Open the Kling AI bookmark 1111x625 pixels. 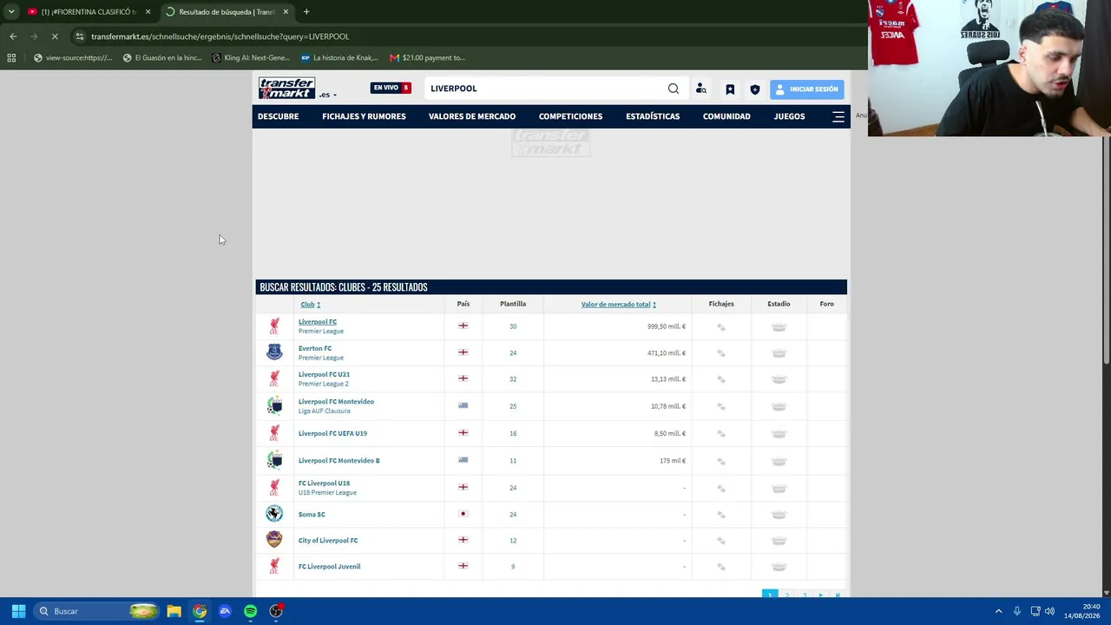point(252,58)
